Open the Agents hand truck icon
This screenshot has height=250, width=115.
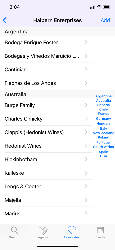click(x=43, y=230)
